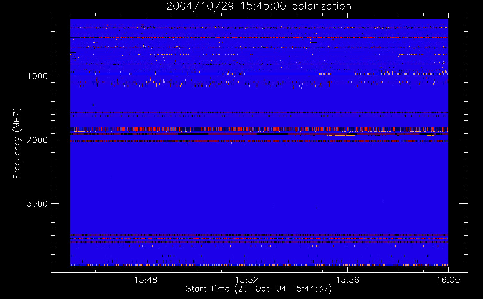Click the plot title '2004/10/29 15:45:00 polarization'
The height and width of the screenshot is (299, 483).
[x=259, y=6]
